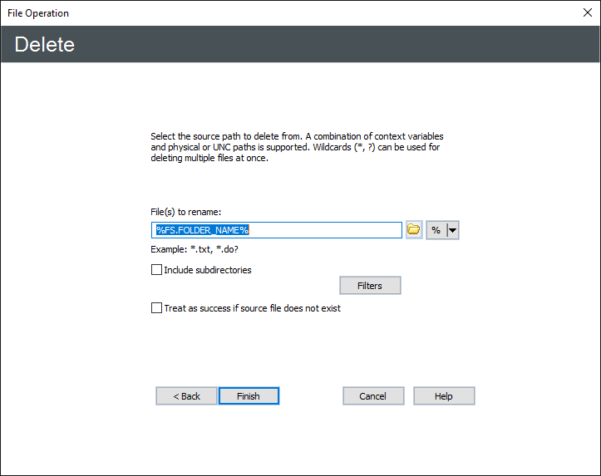Open Help for this dialog

click(x=444, y=396)
